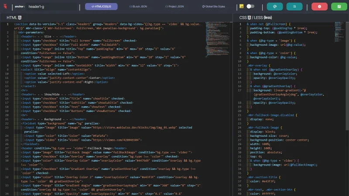Click CSS line 'background: @overlayColor;'

tap(275, 74)
